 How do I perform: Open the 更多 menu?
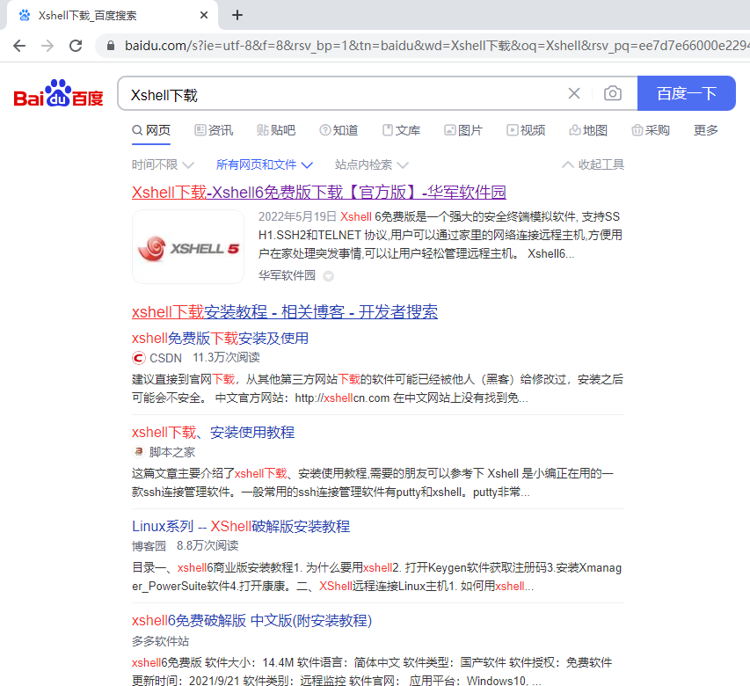pos(705,130)
